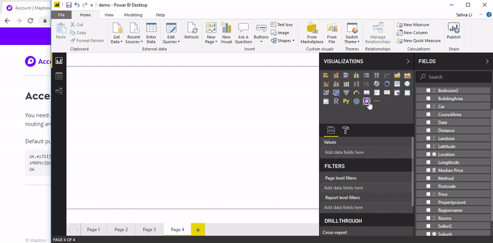Image resolution: width=493 pixels, height=243 pixels.
Task: Check the Longtitude field checkbox
Action: (428, 162)
